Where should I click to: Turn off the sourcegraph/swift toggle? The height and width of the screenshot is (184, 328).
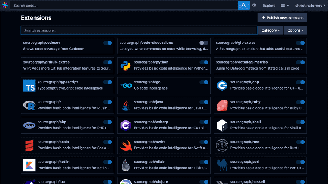point(204,142)
